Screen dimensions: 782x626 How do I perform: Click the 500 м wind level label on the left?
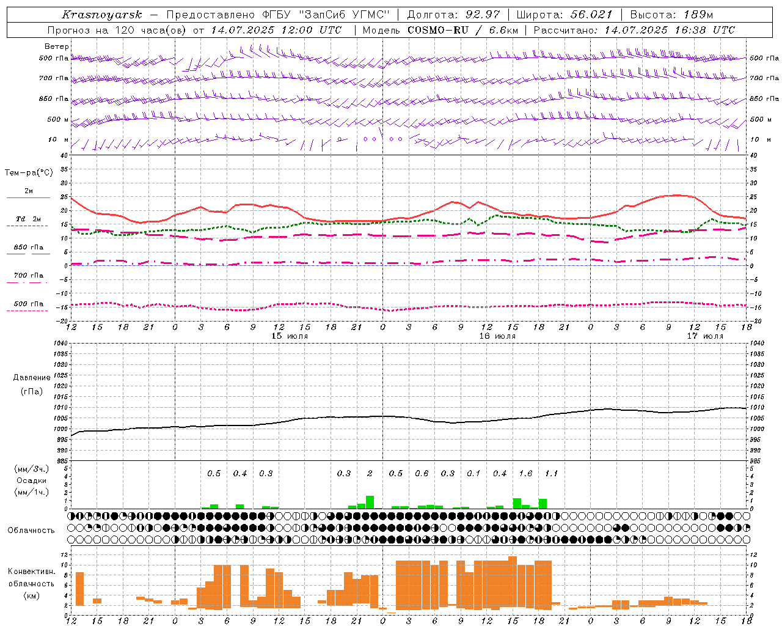point(58,119)
